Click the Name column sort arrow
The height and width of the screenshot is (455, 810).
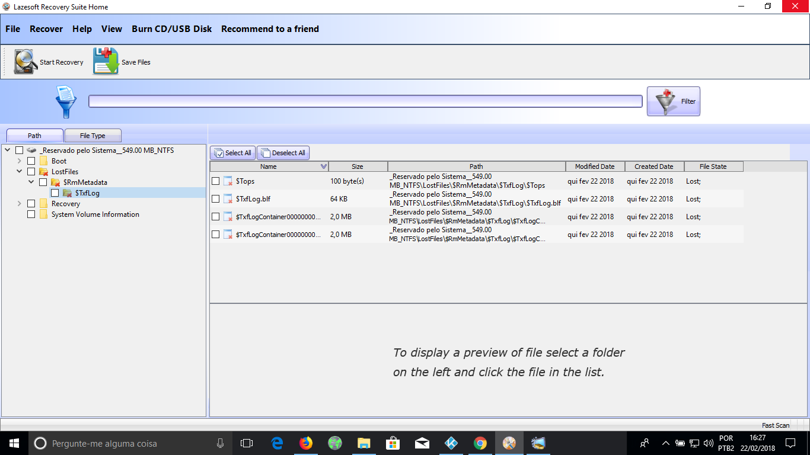click(323, 166)
